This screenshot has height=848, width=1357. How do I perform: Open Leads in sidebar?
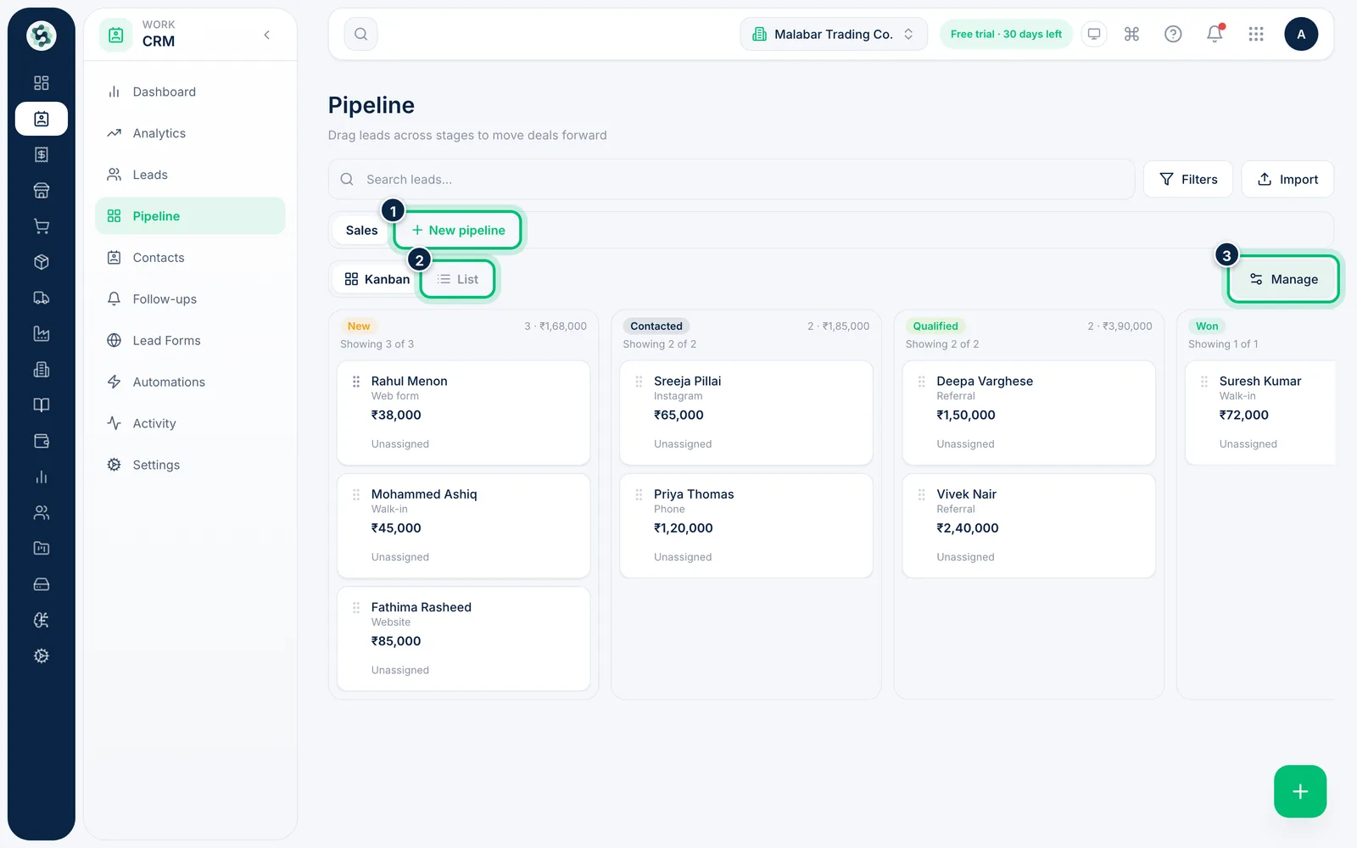tap(190, 175)
